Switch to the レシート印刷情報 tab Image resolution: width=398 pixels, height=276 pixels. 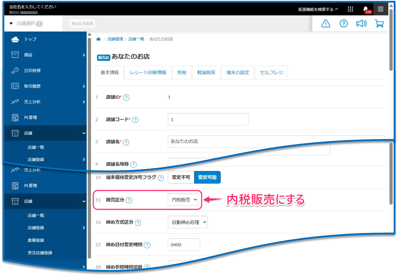tap(148, 72)
